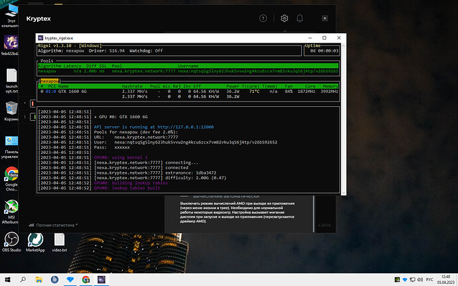
Task: Click log line 'GPU#0: using kernel 1'
Action: tap(121, 157)
